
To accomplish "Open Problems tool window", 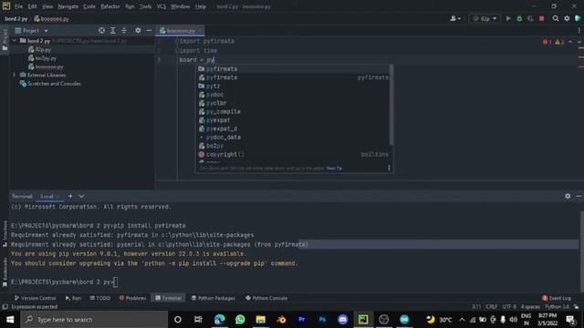I will [132, 298].
